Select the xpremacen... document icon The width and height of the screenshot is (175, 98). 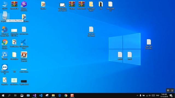(x=24, y=30)
